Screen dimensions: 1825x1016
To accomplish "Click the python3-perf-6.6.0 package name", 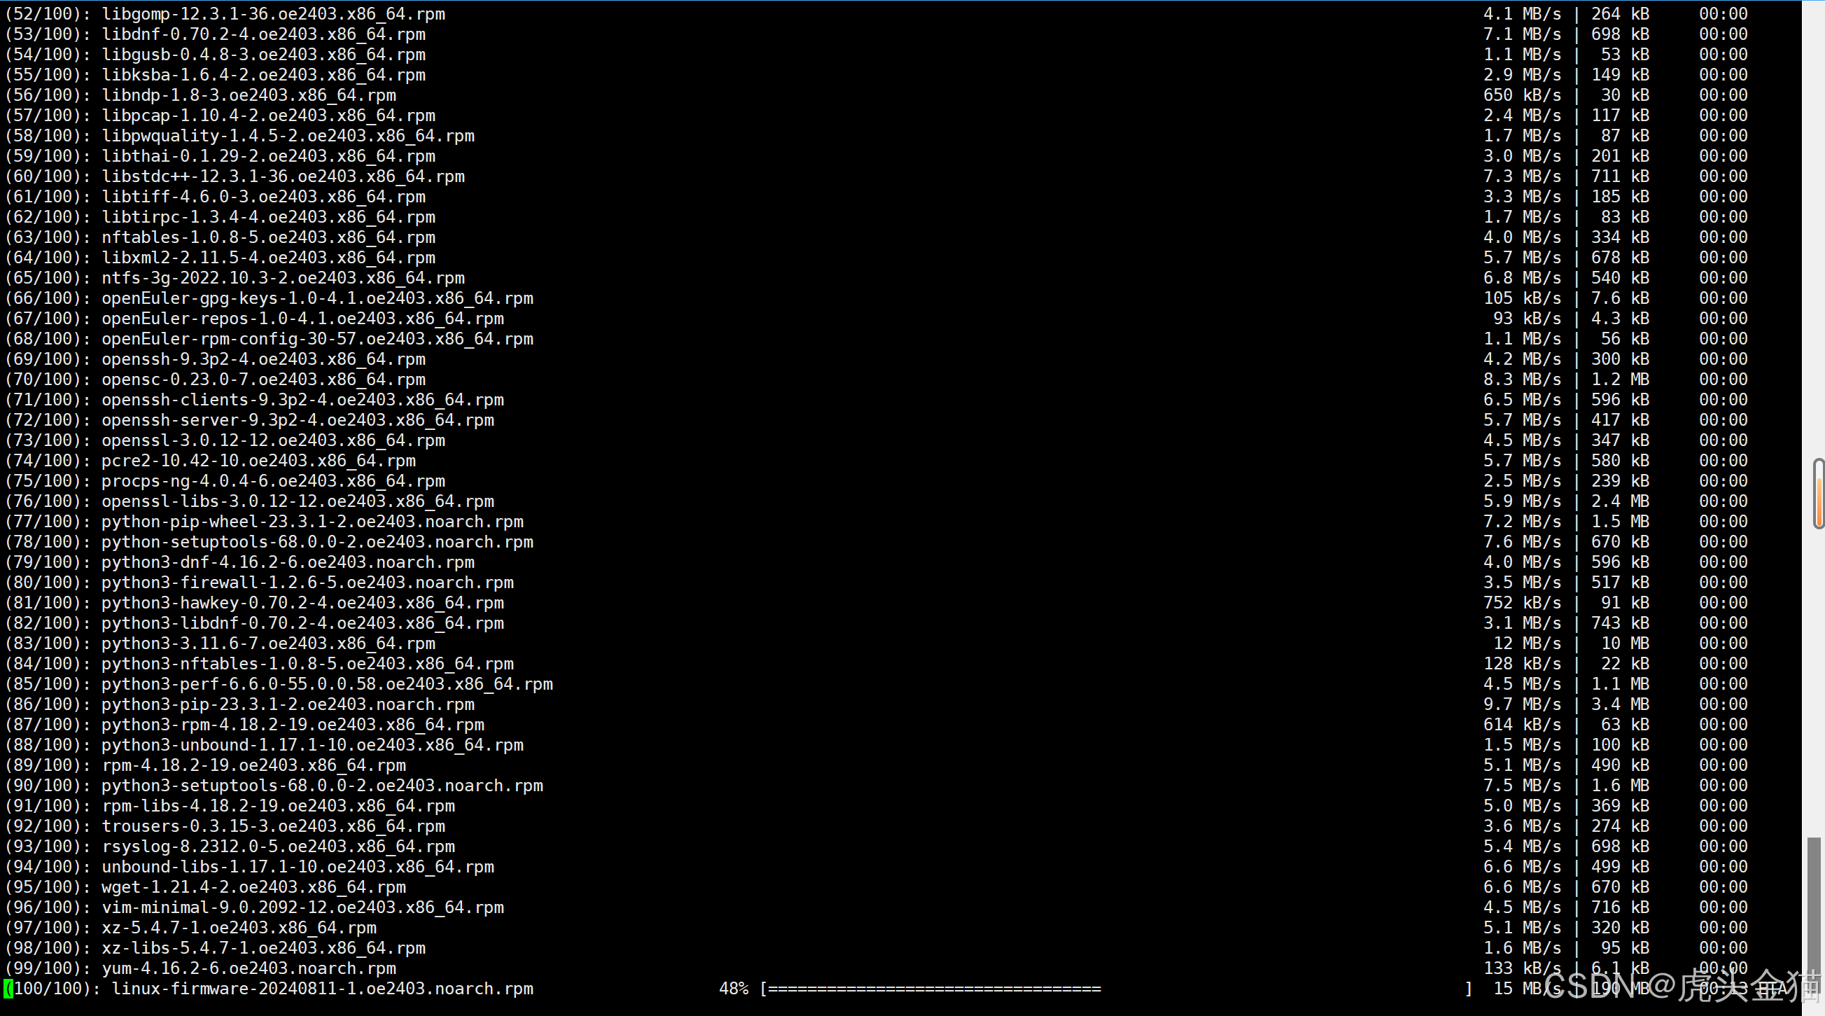I will point(327,683).
